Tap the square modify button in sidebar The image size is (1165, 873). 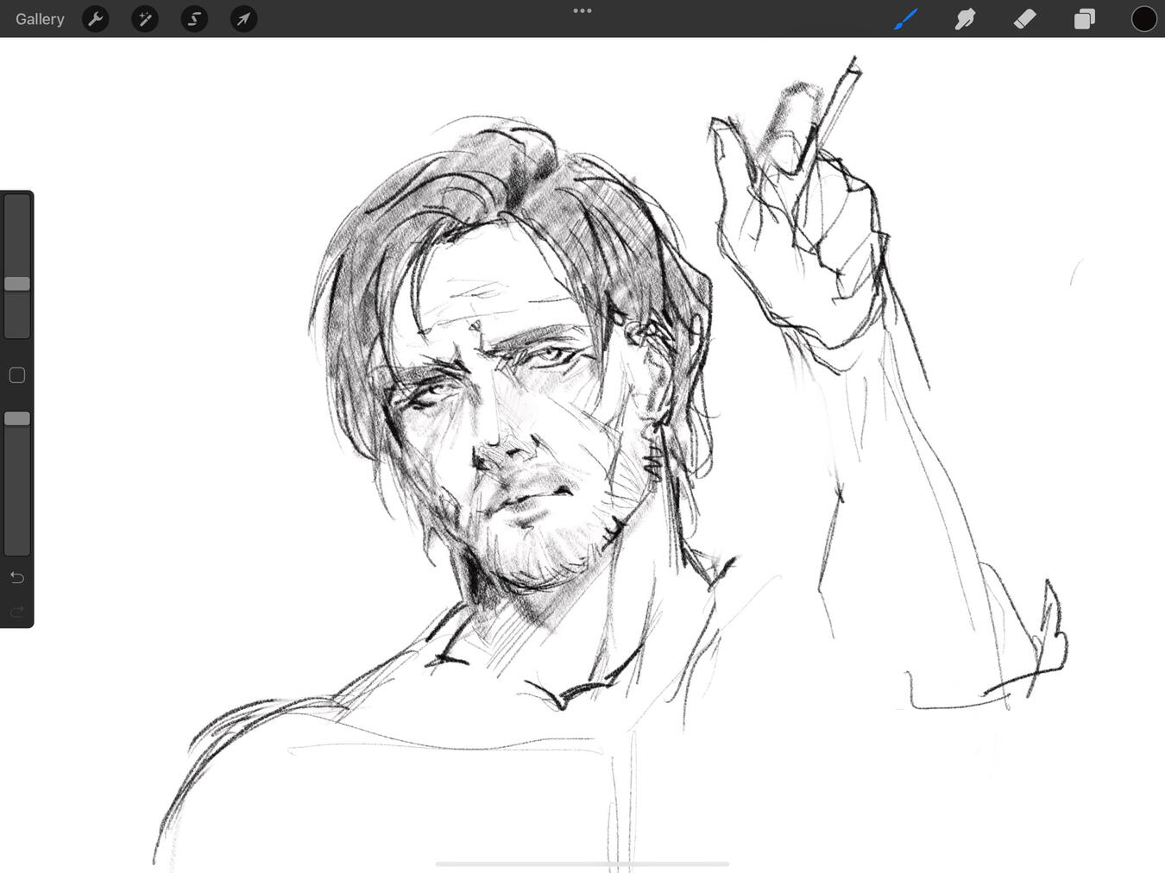coord(17,375)
